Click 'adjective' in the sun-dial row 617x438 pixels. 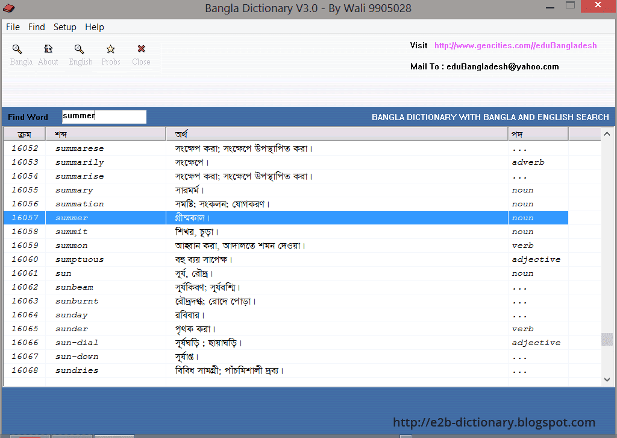pyautogui.click(x=536, y=343)
